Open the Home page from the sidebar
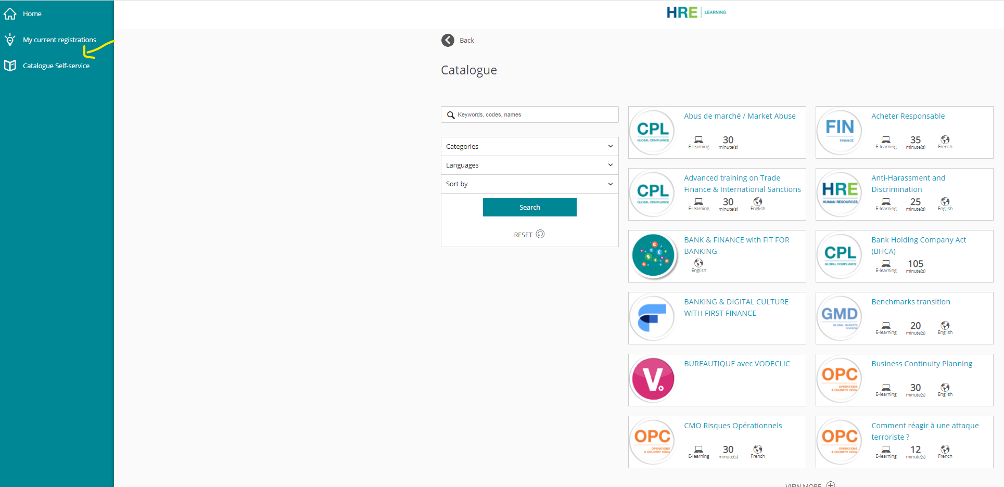This screenshot has width=1004, height=487. (x=32, y=14)
